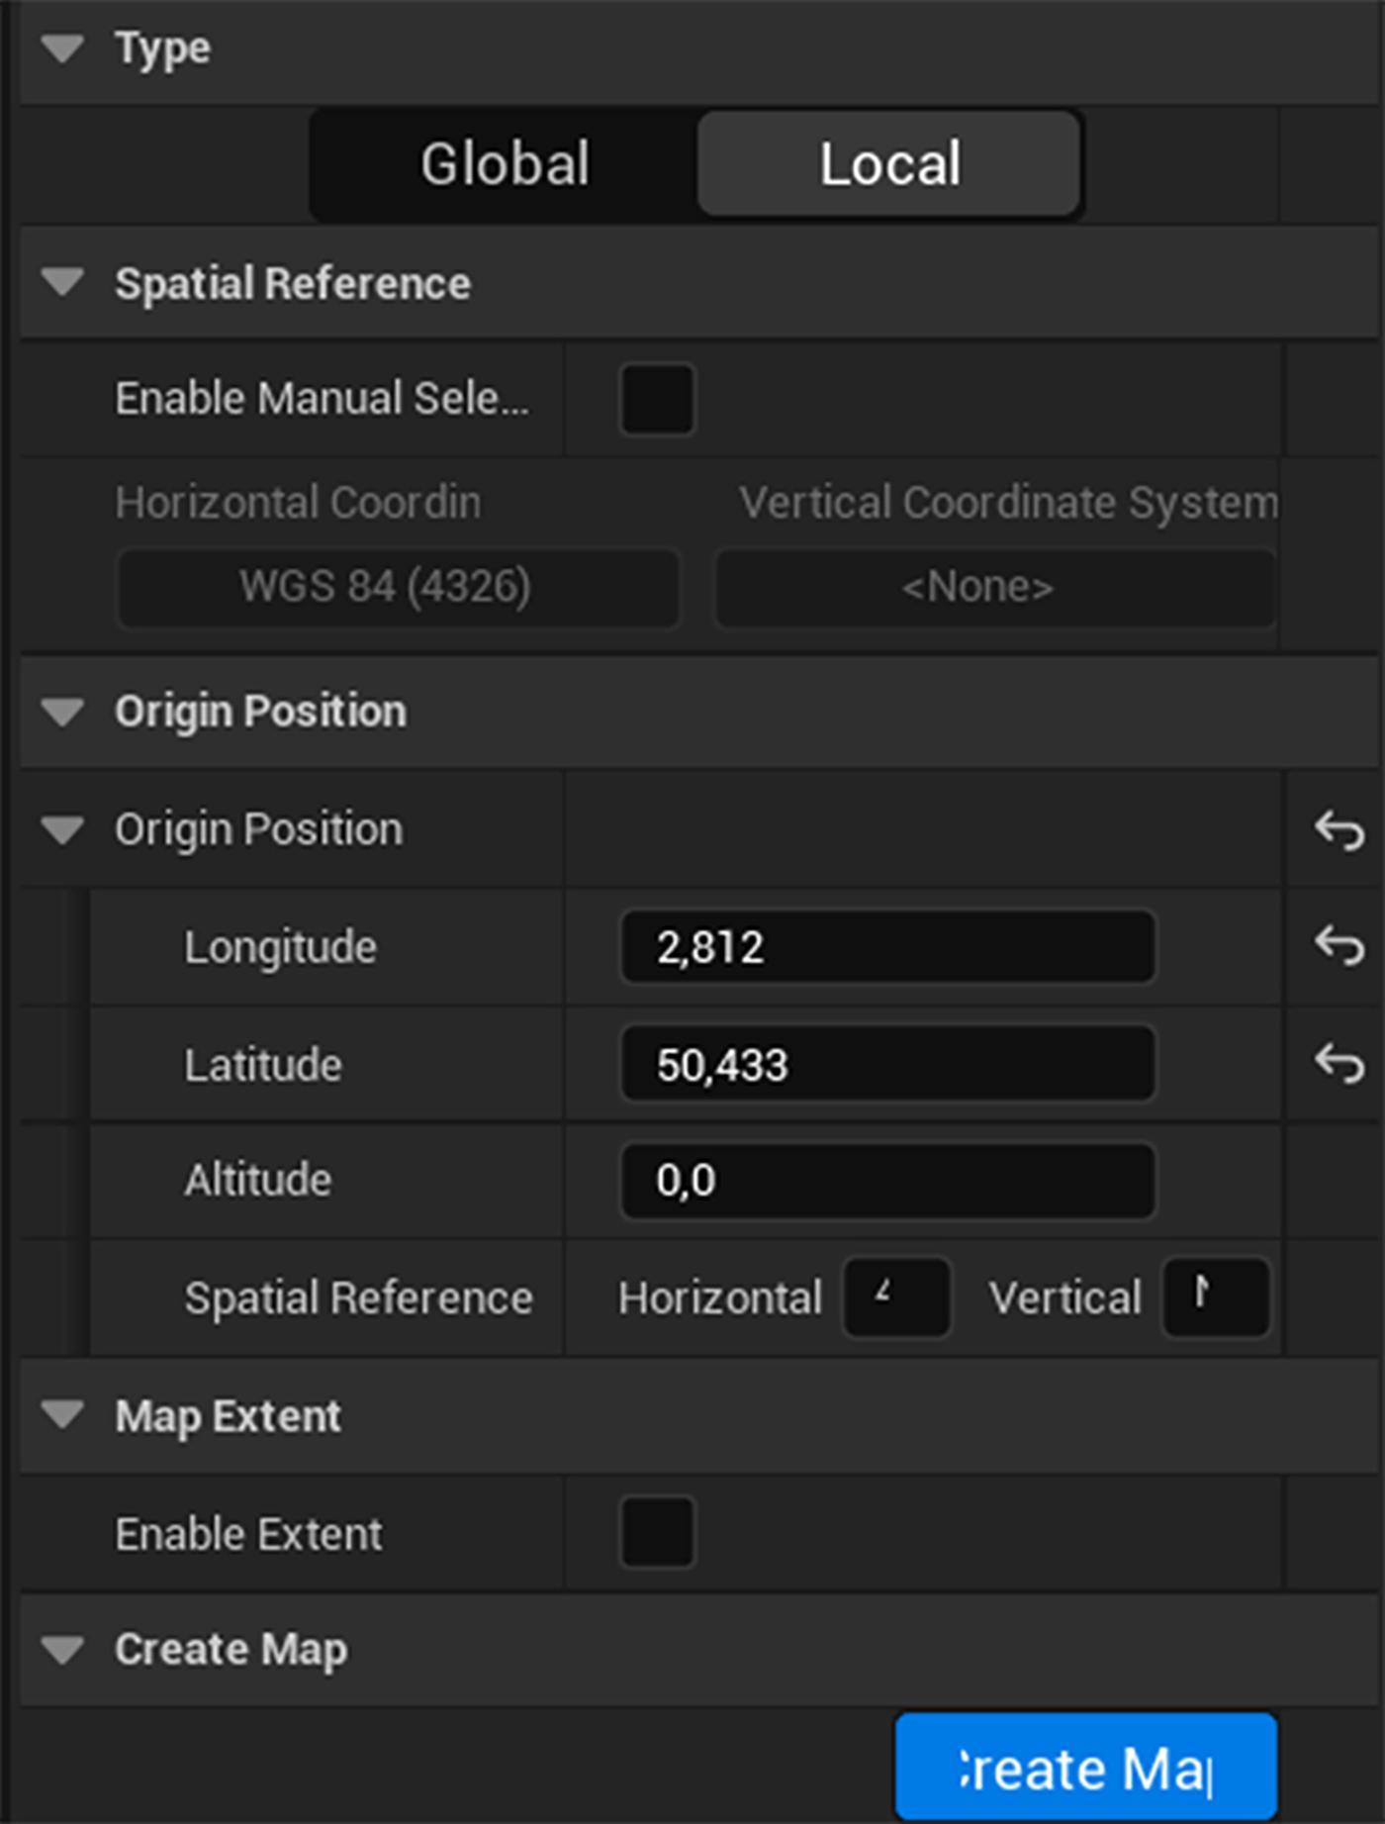
Task: Reset Longitude value using arrow icon
Action: click(1339, 945)
